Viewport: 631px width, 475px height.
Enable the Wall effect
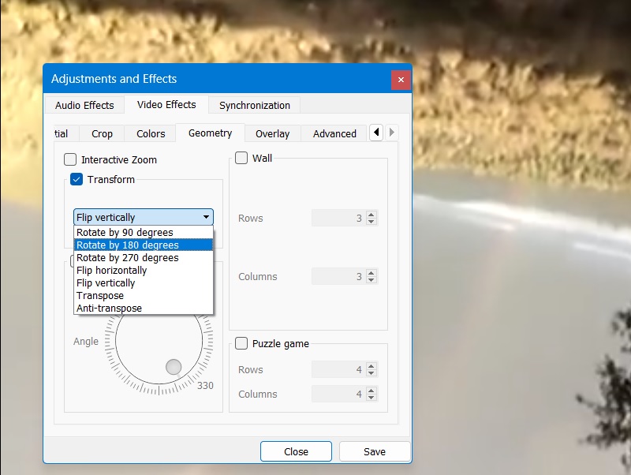pos(241,157)
